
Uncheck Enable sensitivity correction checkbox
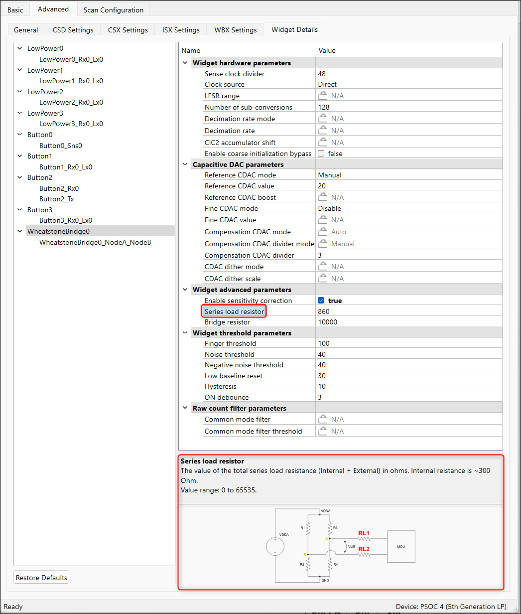click(321, 301)
